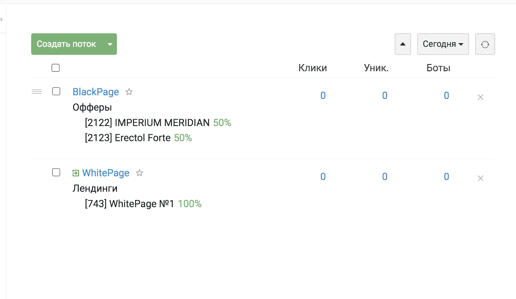Screen dimensions: 516x299
Task: Check the WhitePage stream checkbox
Action: point(56,172)
